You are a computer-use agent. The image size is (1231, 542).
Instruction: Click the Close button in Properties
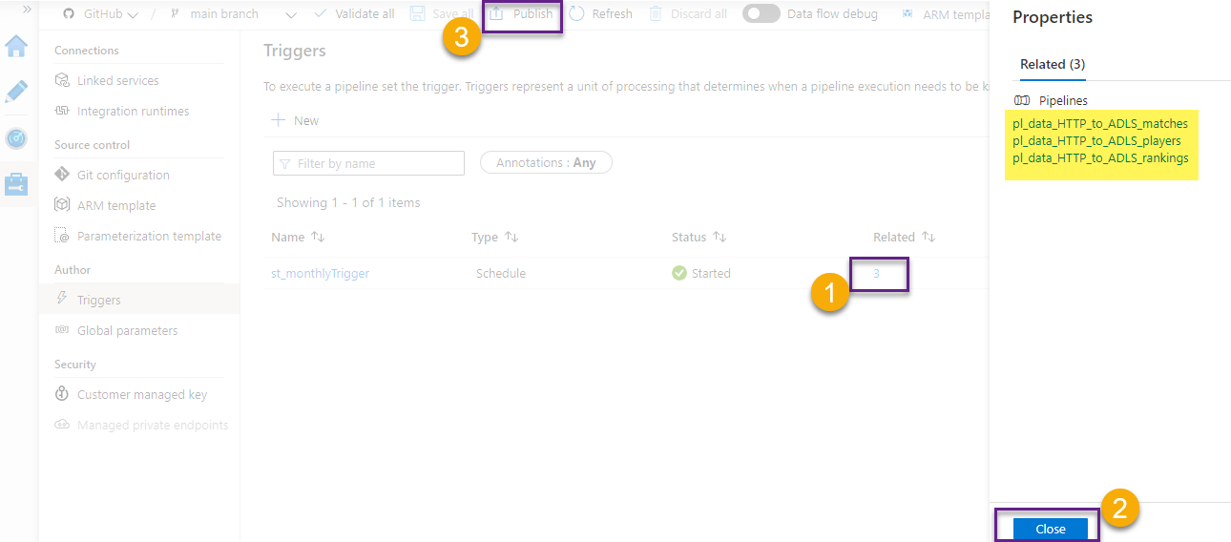point(1050,529)
